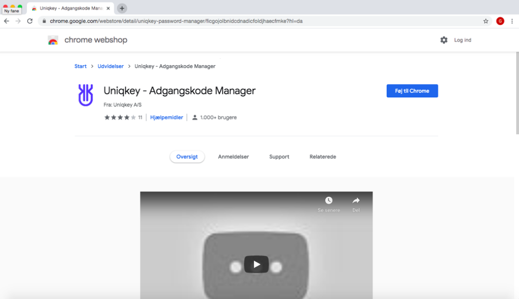Click the users person icon
The image size is (519, 299).
tap(195, 118)
